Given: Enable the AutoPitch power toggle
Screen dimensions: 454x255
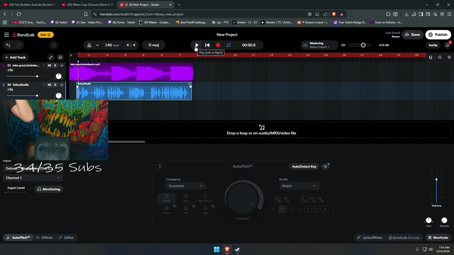Looking at the screenshot, I should [x=158, y=166].
